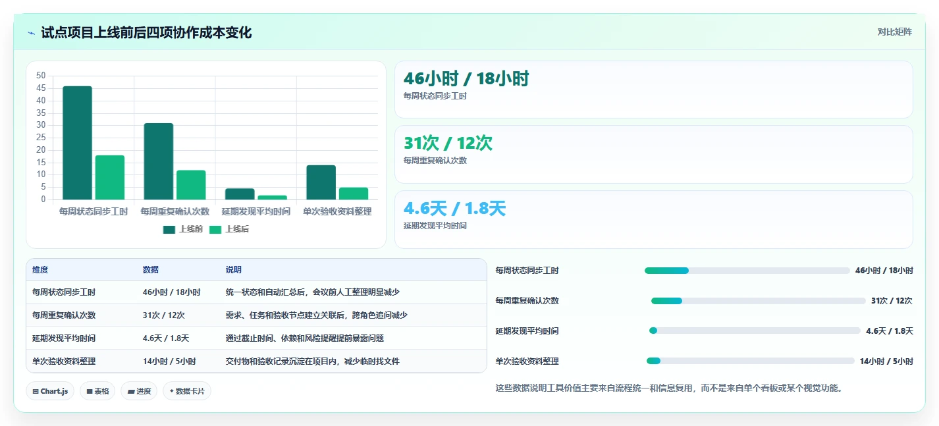Screen dimensions: 939x426
Task: Click table cell 14小时 / 5小时
Action: point(169,361)
